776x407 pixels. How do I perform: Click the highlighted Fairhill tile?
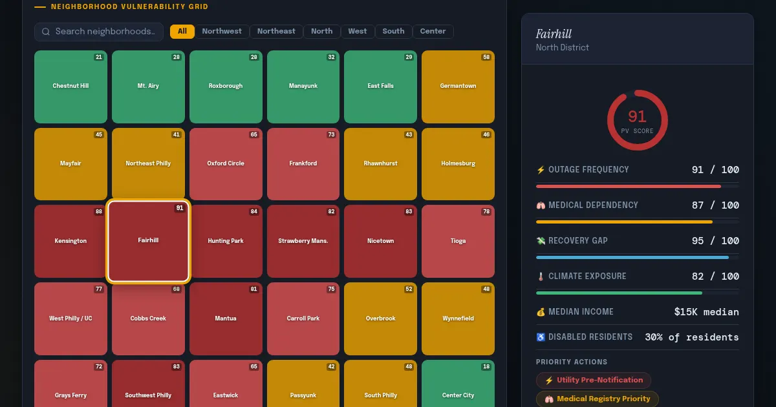(x=148, y=241)
